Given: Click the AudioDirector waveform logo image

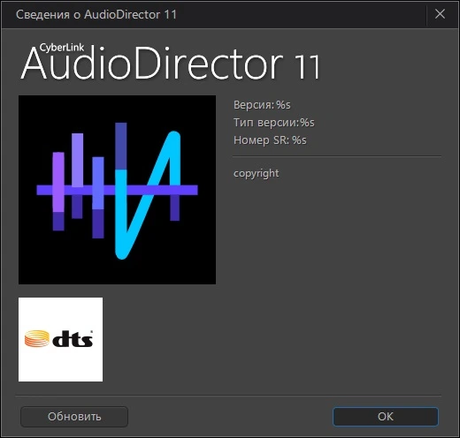Looking at the screenshot, I should click(x=117, y=190).
